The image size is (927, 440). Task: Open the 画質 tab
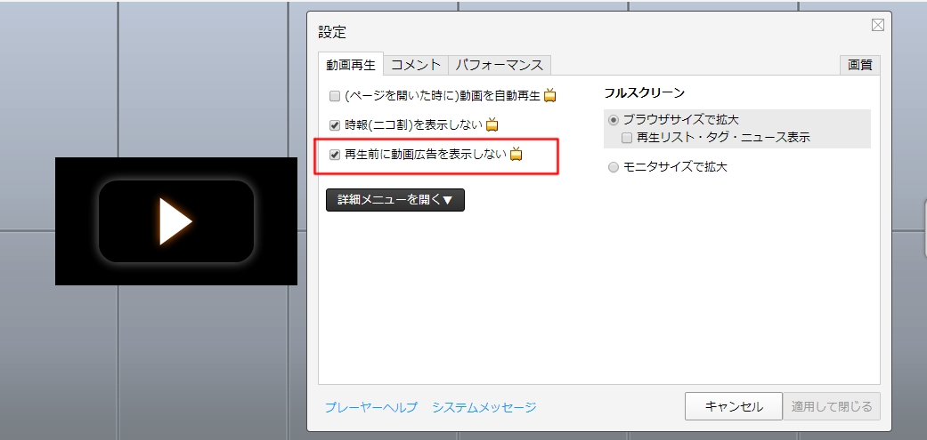pos(859,65)
